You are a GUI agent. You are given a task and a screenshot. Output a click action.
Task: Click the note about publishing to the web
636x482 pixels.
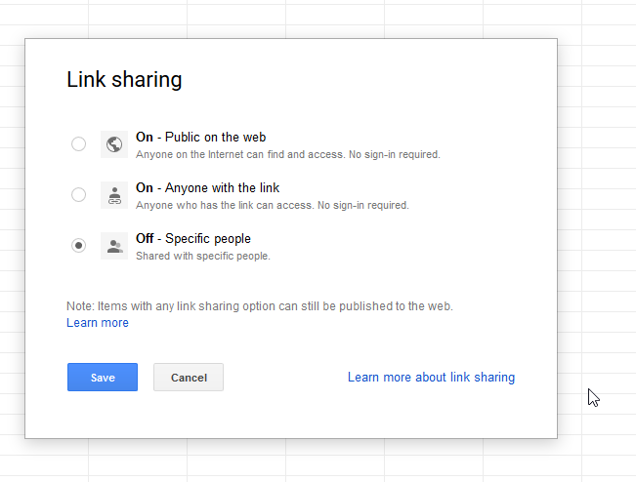click(x=259, y=306)
